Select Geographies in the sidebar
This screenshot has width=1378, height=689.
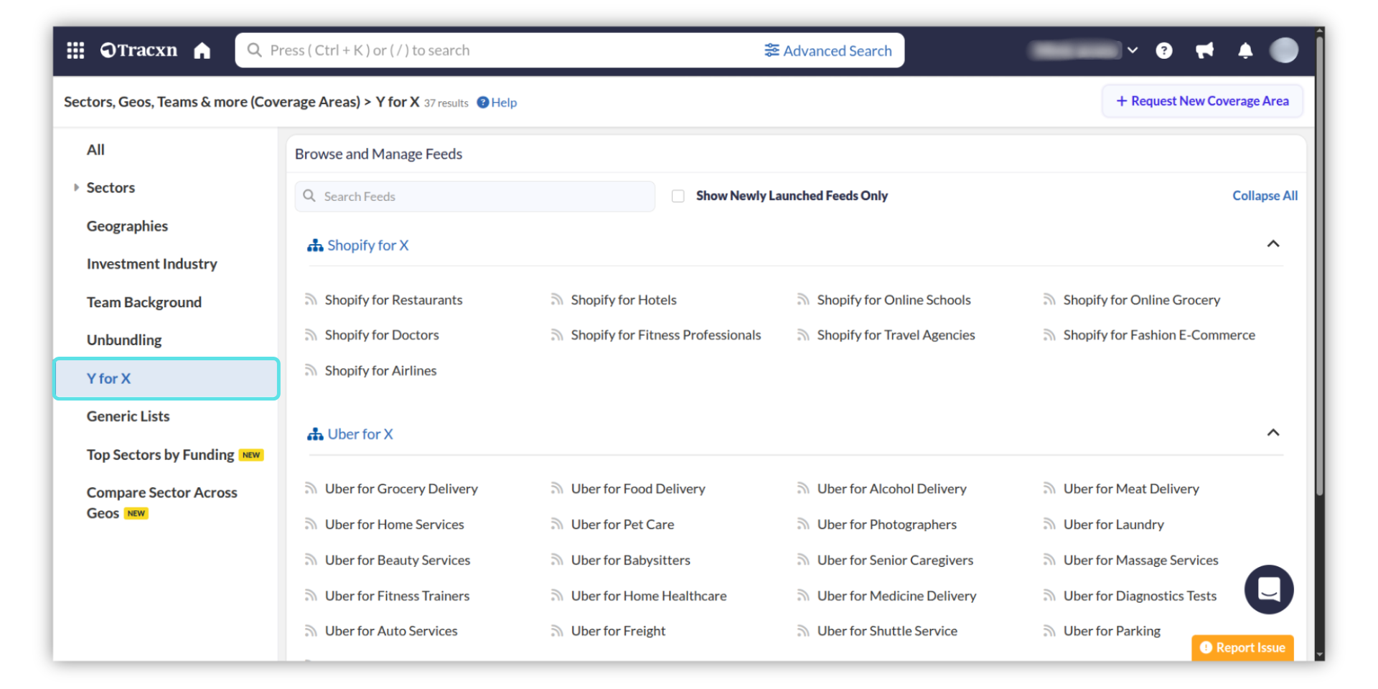tap(127, 226)
